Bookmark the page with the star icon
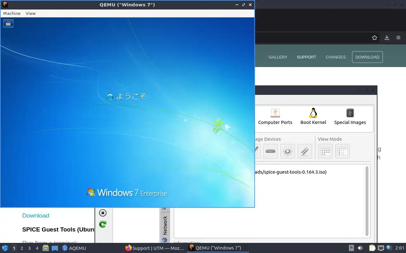The height and width of the screenshot is (253, 406). tap(375, 38)
